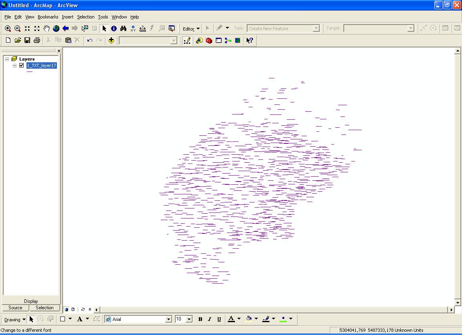Viewport: 462px width, 335px height.
Task: Select the 1_TXT_layer17 layer name
Action: (x=42, y=65)
